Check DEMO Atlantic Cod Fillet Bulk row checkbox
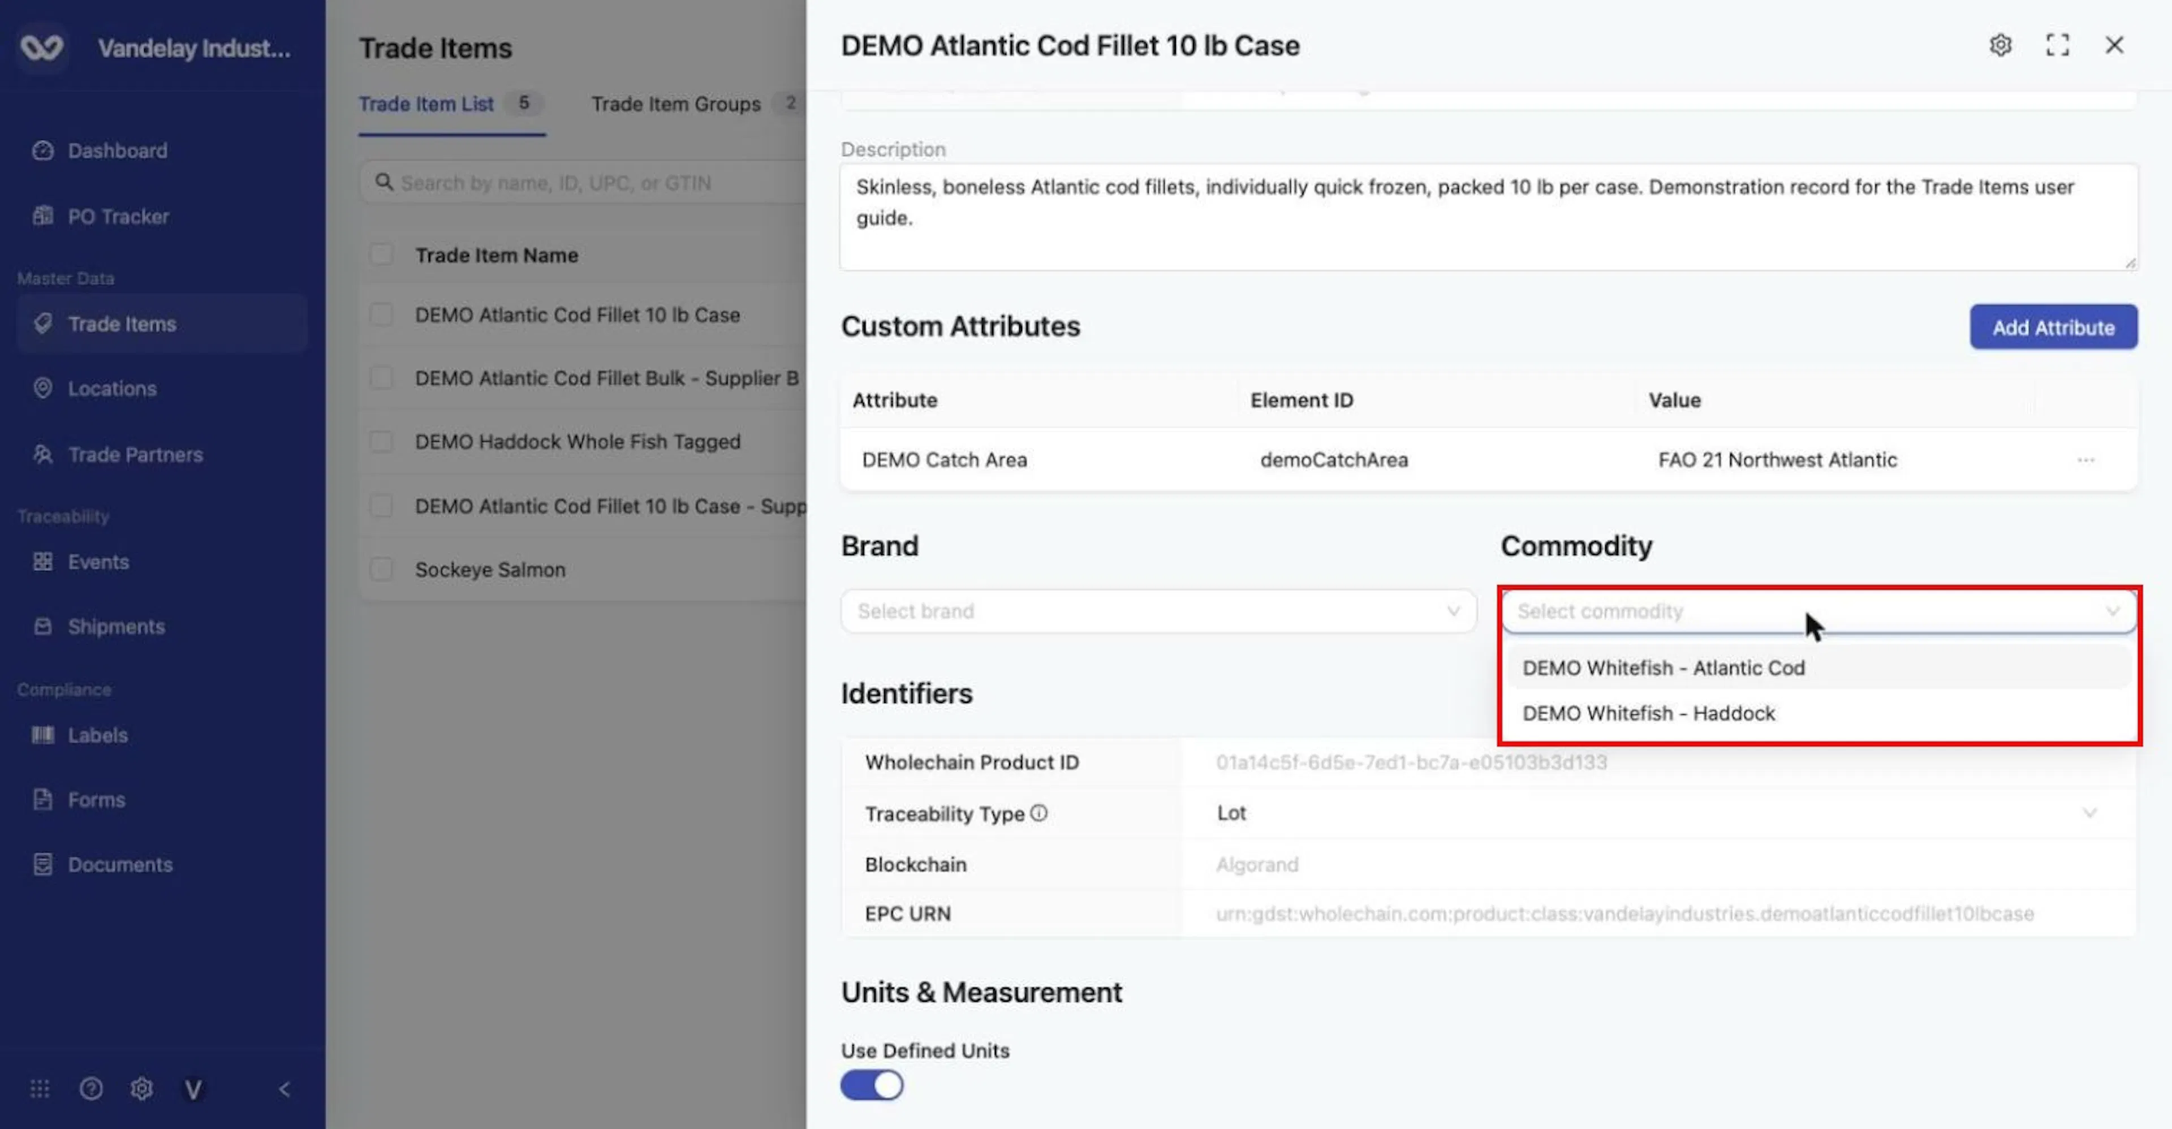The width and height of the screenshot is (2172, 1129). (x=381, y=378)
